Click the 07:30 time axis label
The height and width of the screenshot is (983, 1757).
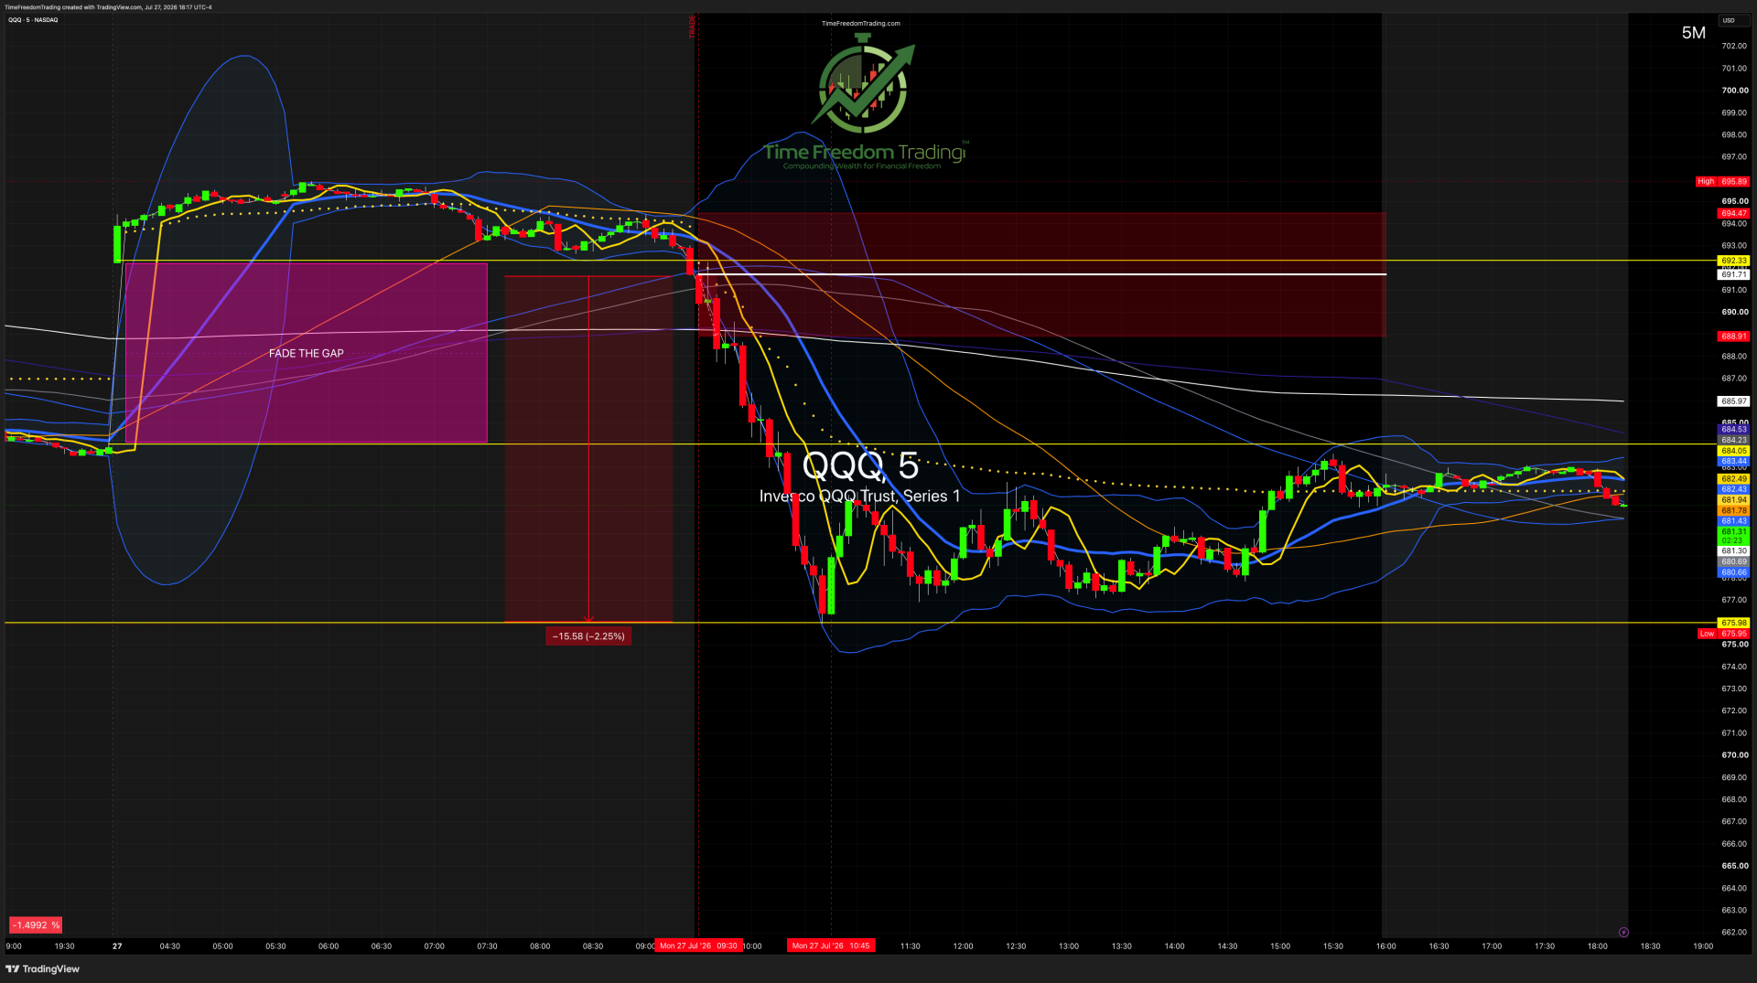(487, 946)
